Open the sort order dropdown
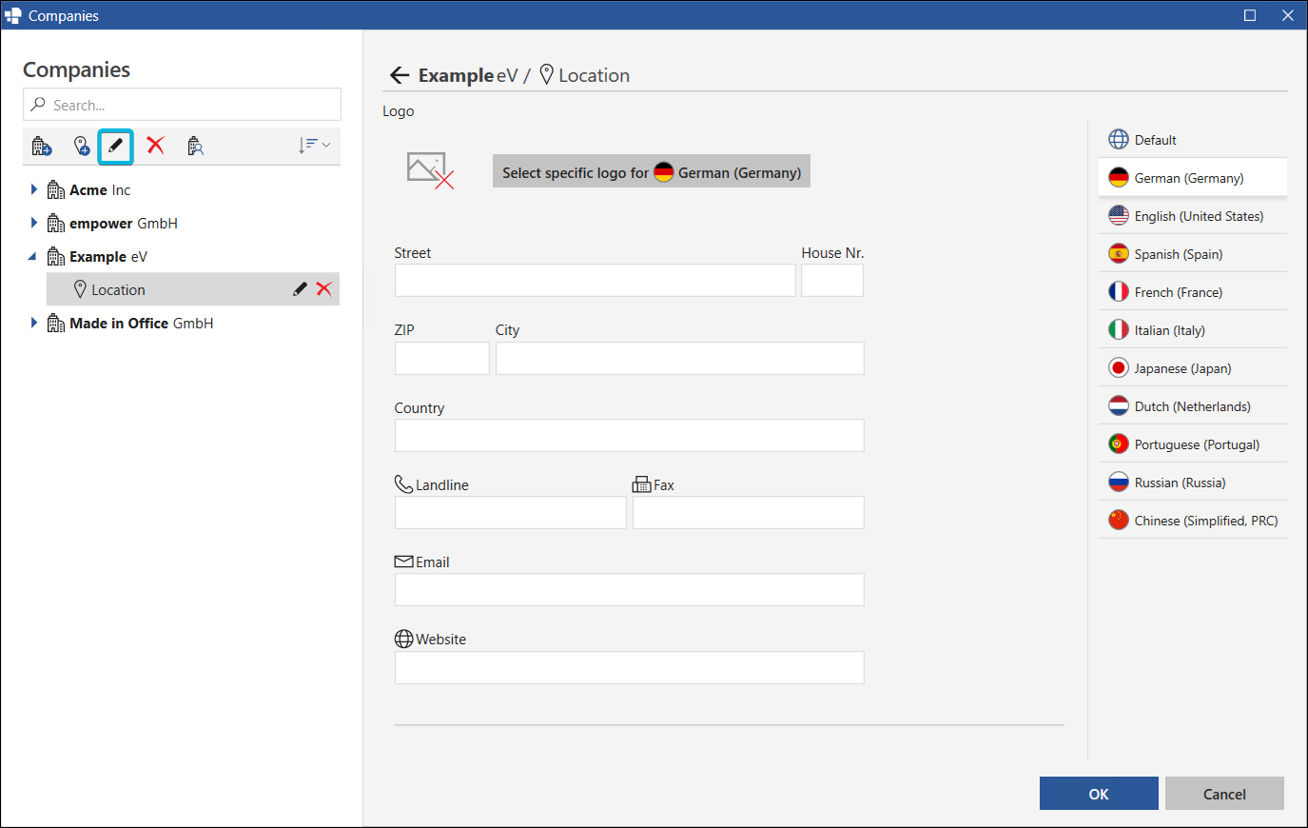Viewport: 1308px width, 828px height. coord(314,146)
